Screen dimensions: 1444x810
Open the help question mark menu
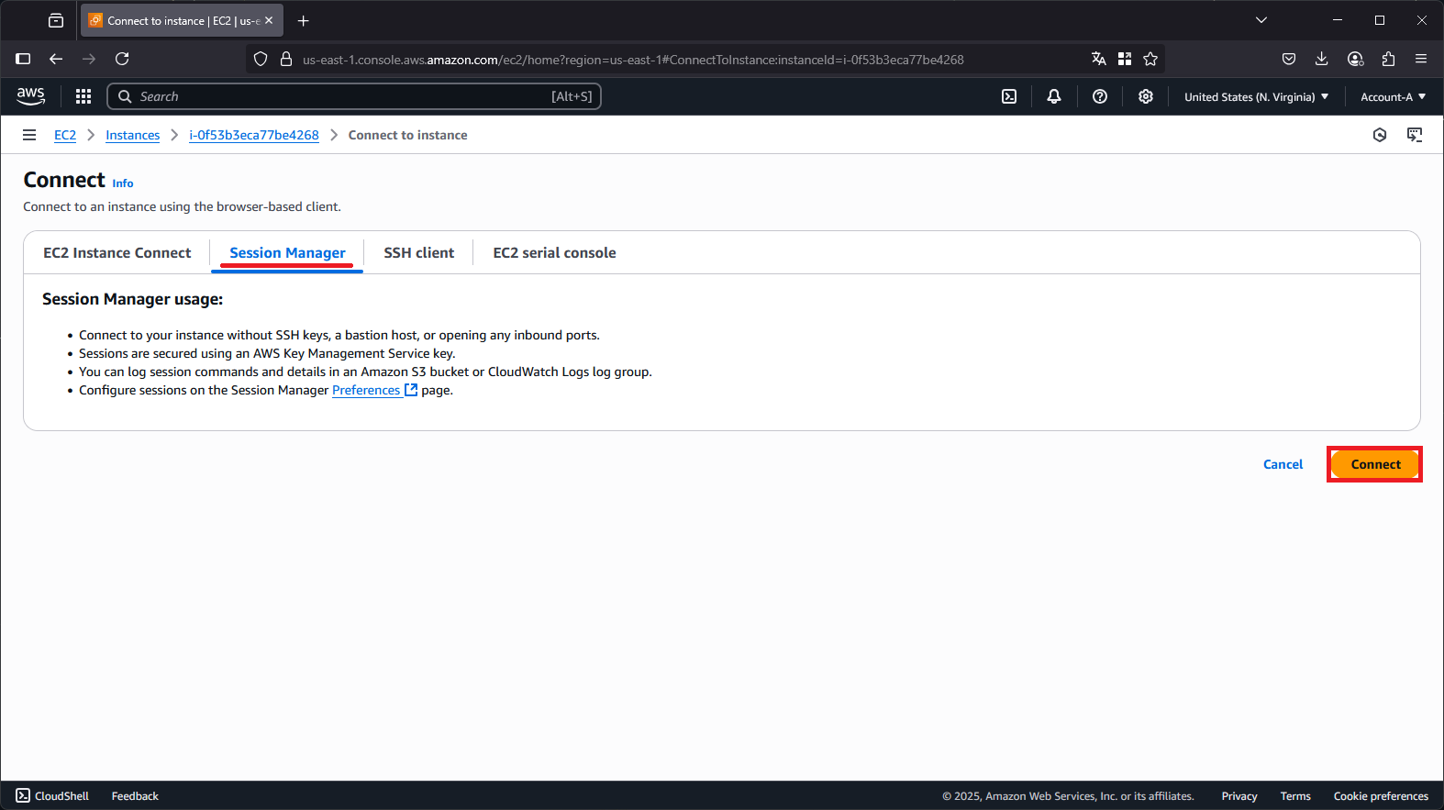[x=1100, y=96]
